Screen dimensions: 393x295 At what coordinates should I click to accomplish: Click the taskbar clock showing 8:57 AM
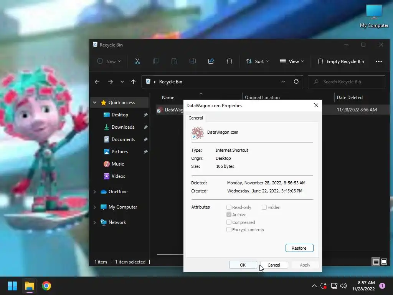[x=363, y=286]
